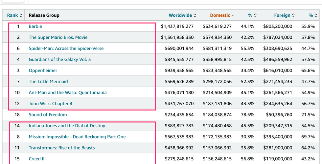Sort by Foreign gross column header

(285, 15)
